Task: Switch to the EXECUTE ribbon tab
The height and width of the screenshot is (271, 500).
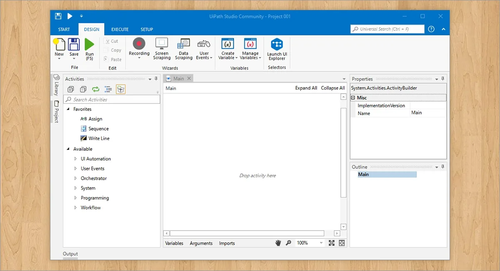Action: (120, 30)
